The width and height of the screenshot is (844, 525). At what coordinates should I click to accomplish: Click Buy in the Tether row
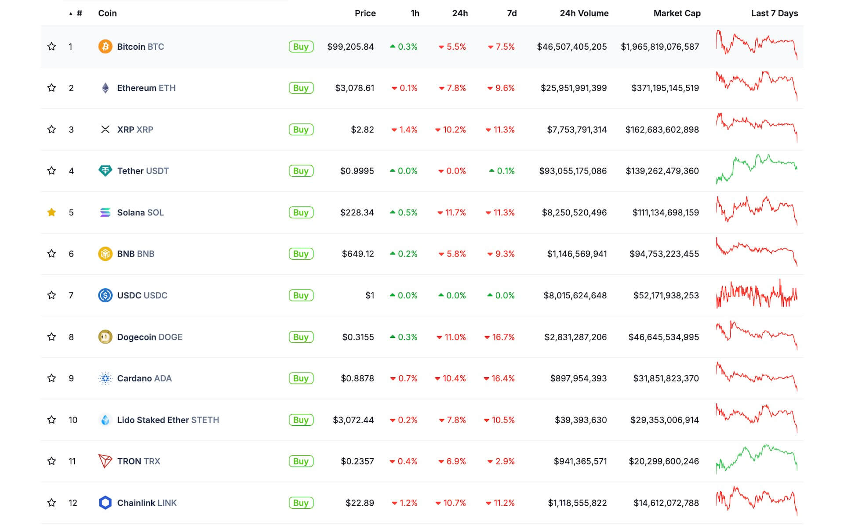[x=301, y=171]
